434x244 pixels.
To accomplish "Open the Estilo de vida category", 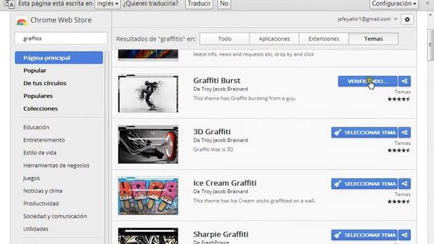I will [x=39, y=152].
